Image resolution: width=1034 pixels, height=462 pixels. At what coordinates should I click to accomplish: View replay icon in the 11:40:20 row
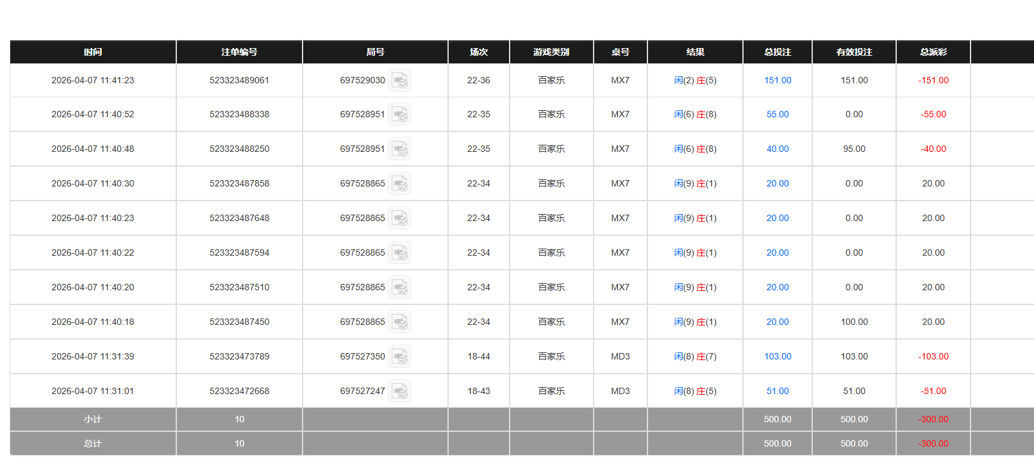(399, 288)
